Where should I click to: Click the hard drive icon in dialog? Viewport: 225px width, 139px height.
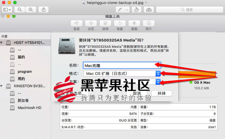(67, 46)
